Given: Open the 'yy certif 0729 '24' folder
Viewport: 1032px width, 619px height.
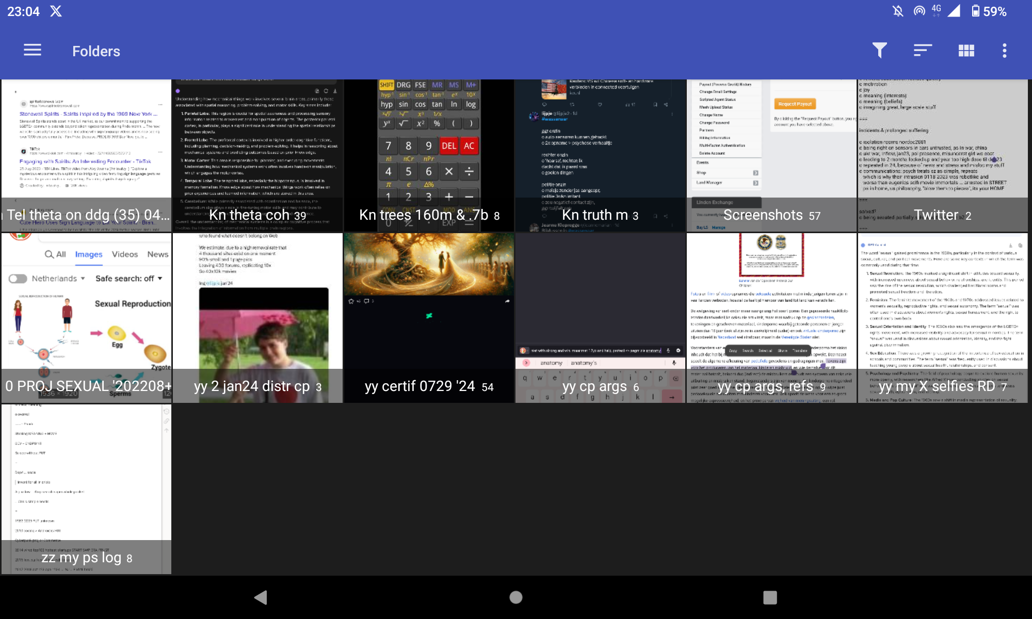Looking at the screenshot, I should click(429, 318).
